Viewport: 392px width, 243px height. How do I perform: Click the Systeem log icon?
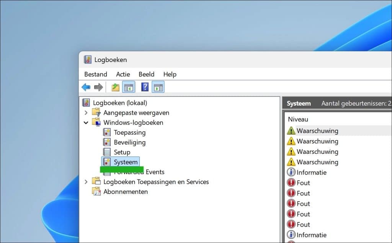click(107, 162)
